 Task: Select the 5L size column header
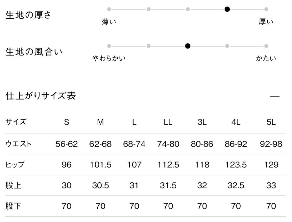[x=271, y=122]
